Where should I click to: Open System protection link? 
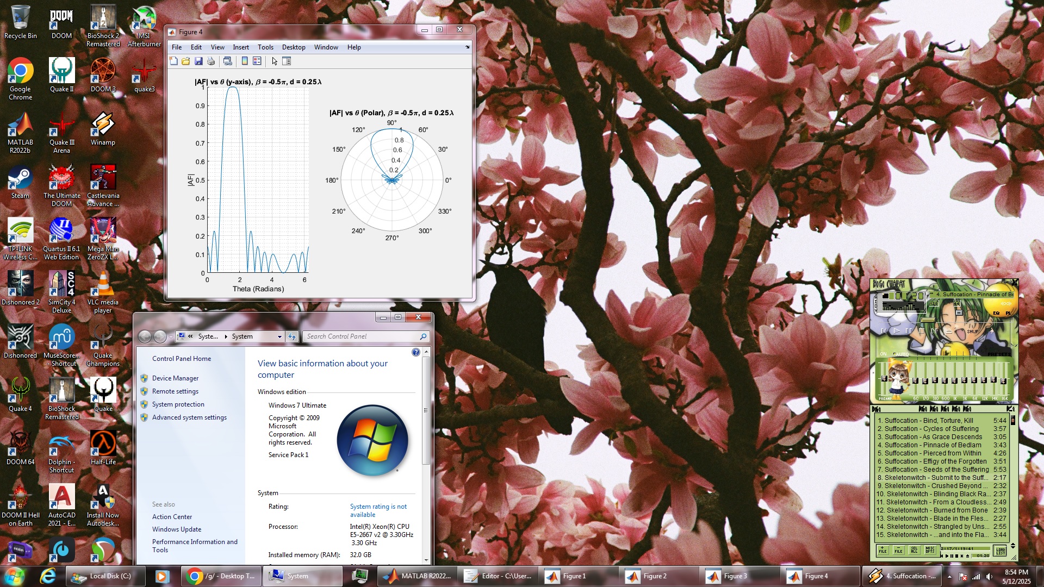[x=178, y=404]
